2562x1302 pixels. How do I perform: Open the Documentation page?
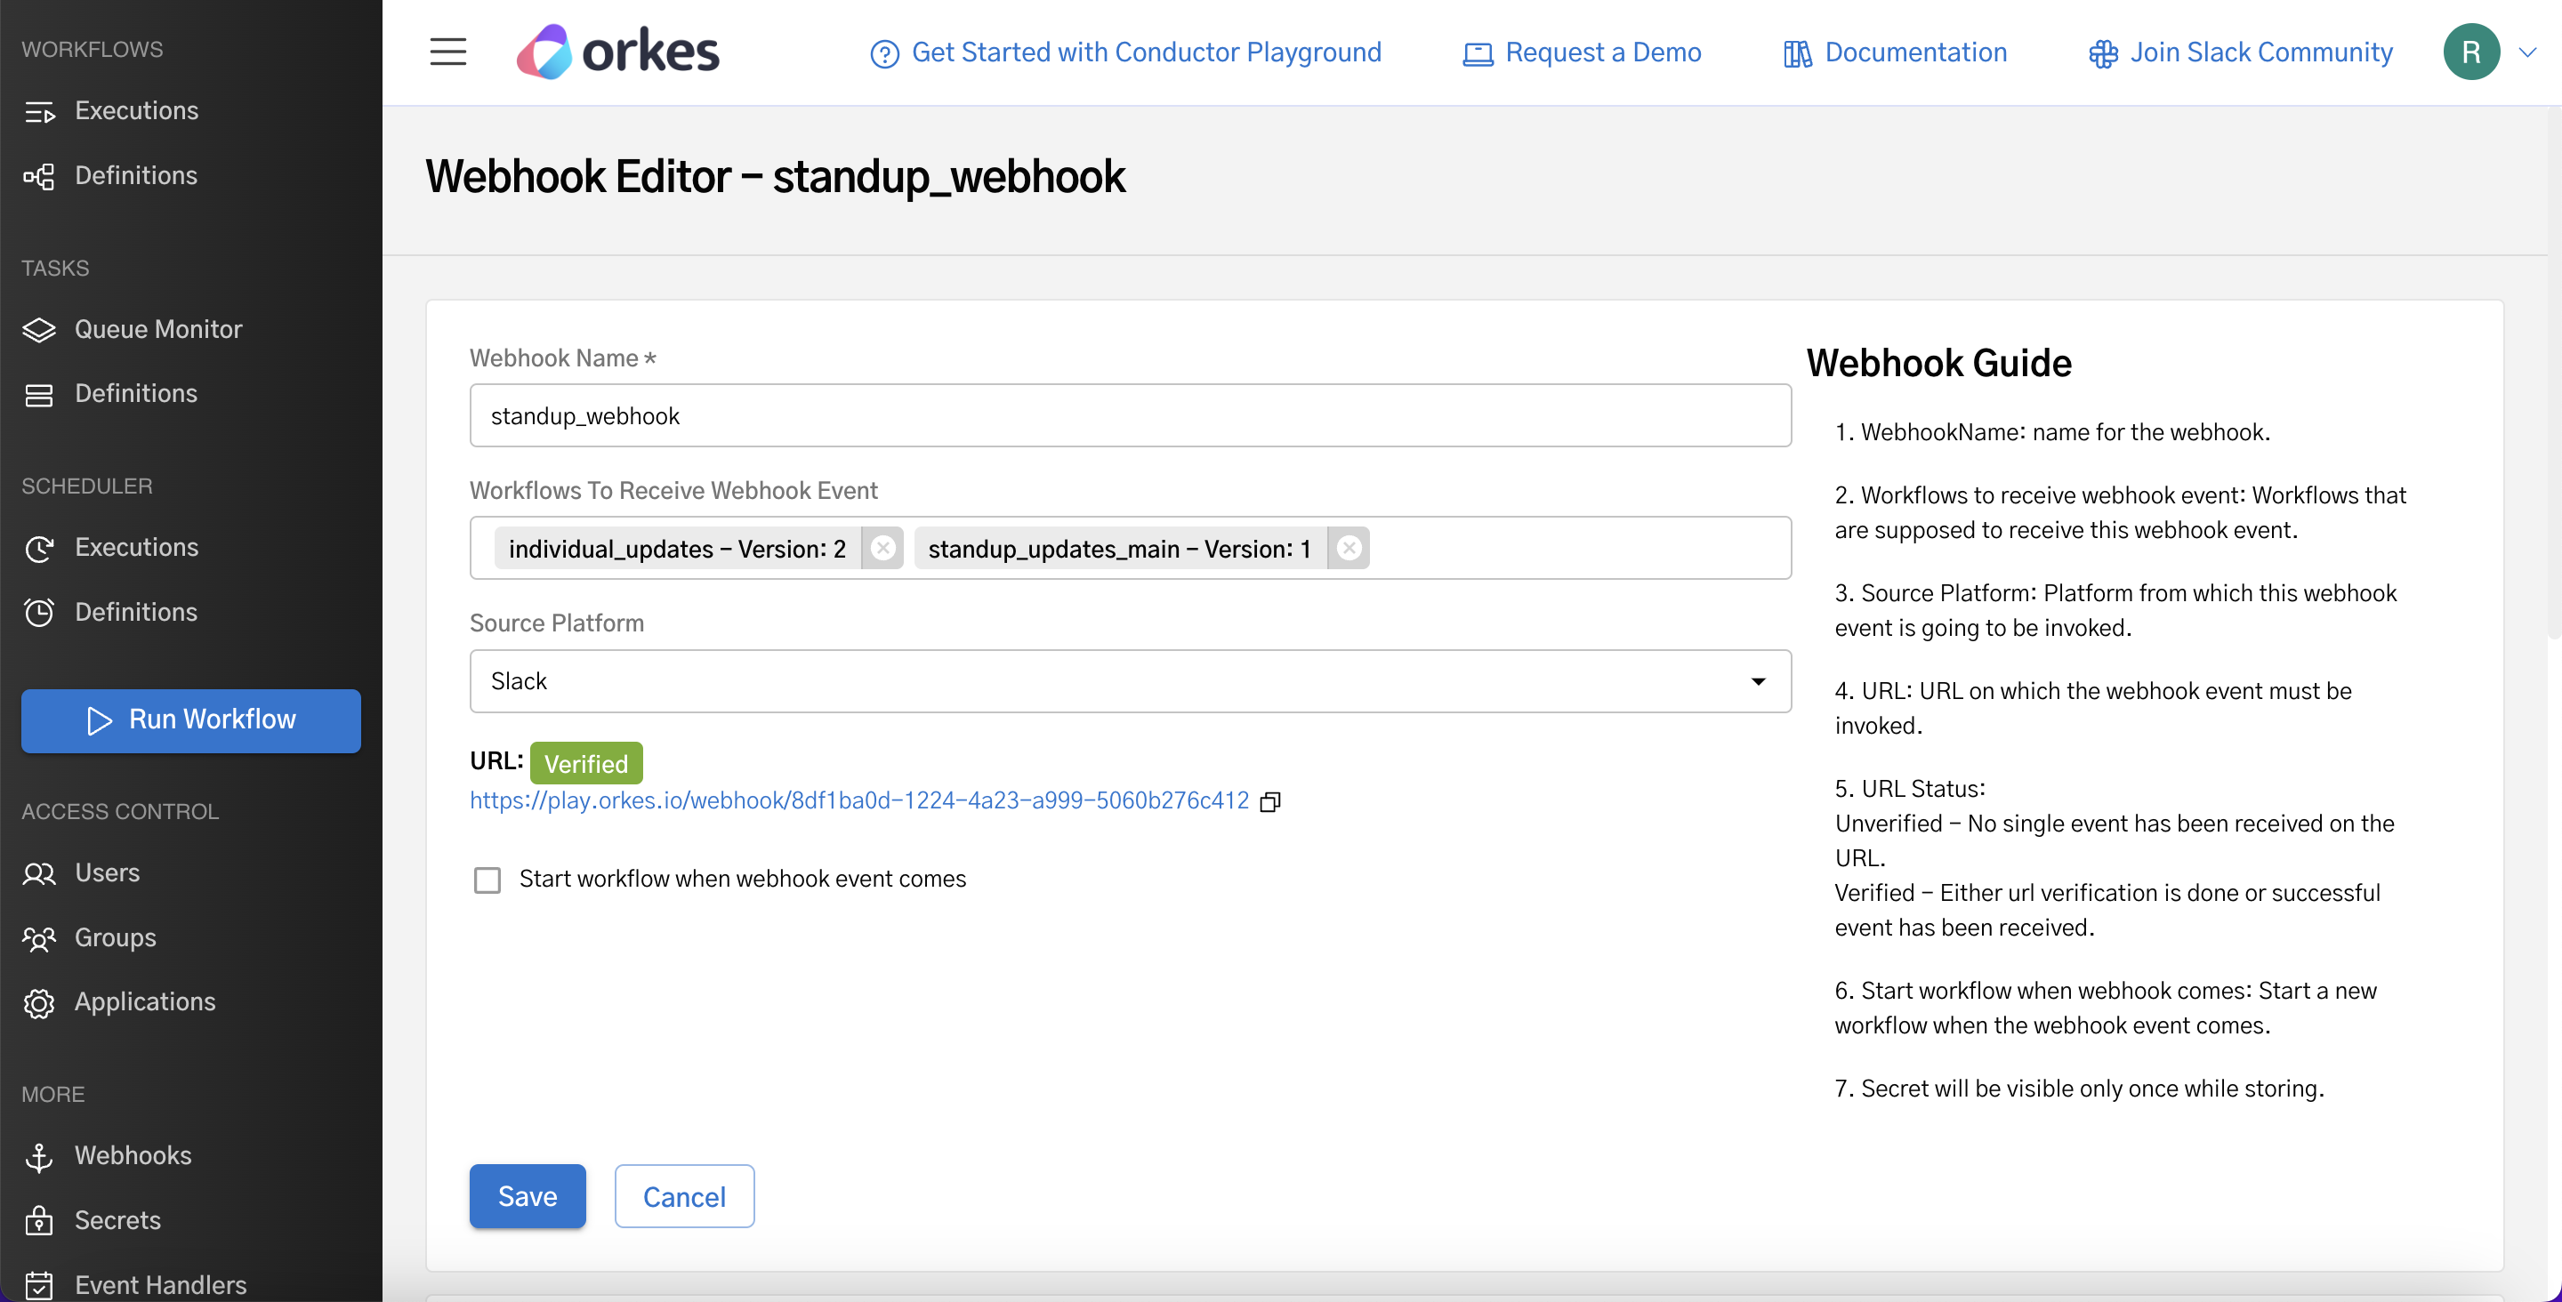pos(1914,52)
